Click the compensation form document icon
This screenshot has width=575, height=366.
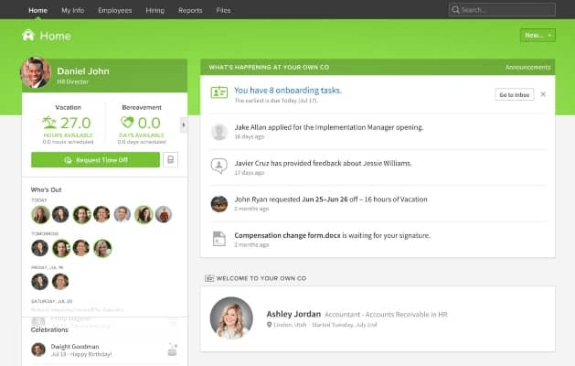pyautogui.click(x=218, y=239)
